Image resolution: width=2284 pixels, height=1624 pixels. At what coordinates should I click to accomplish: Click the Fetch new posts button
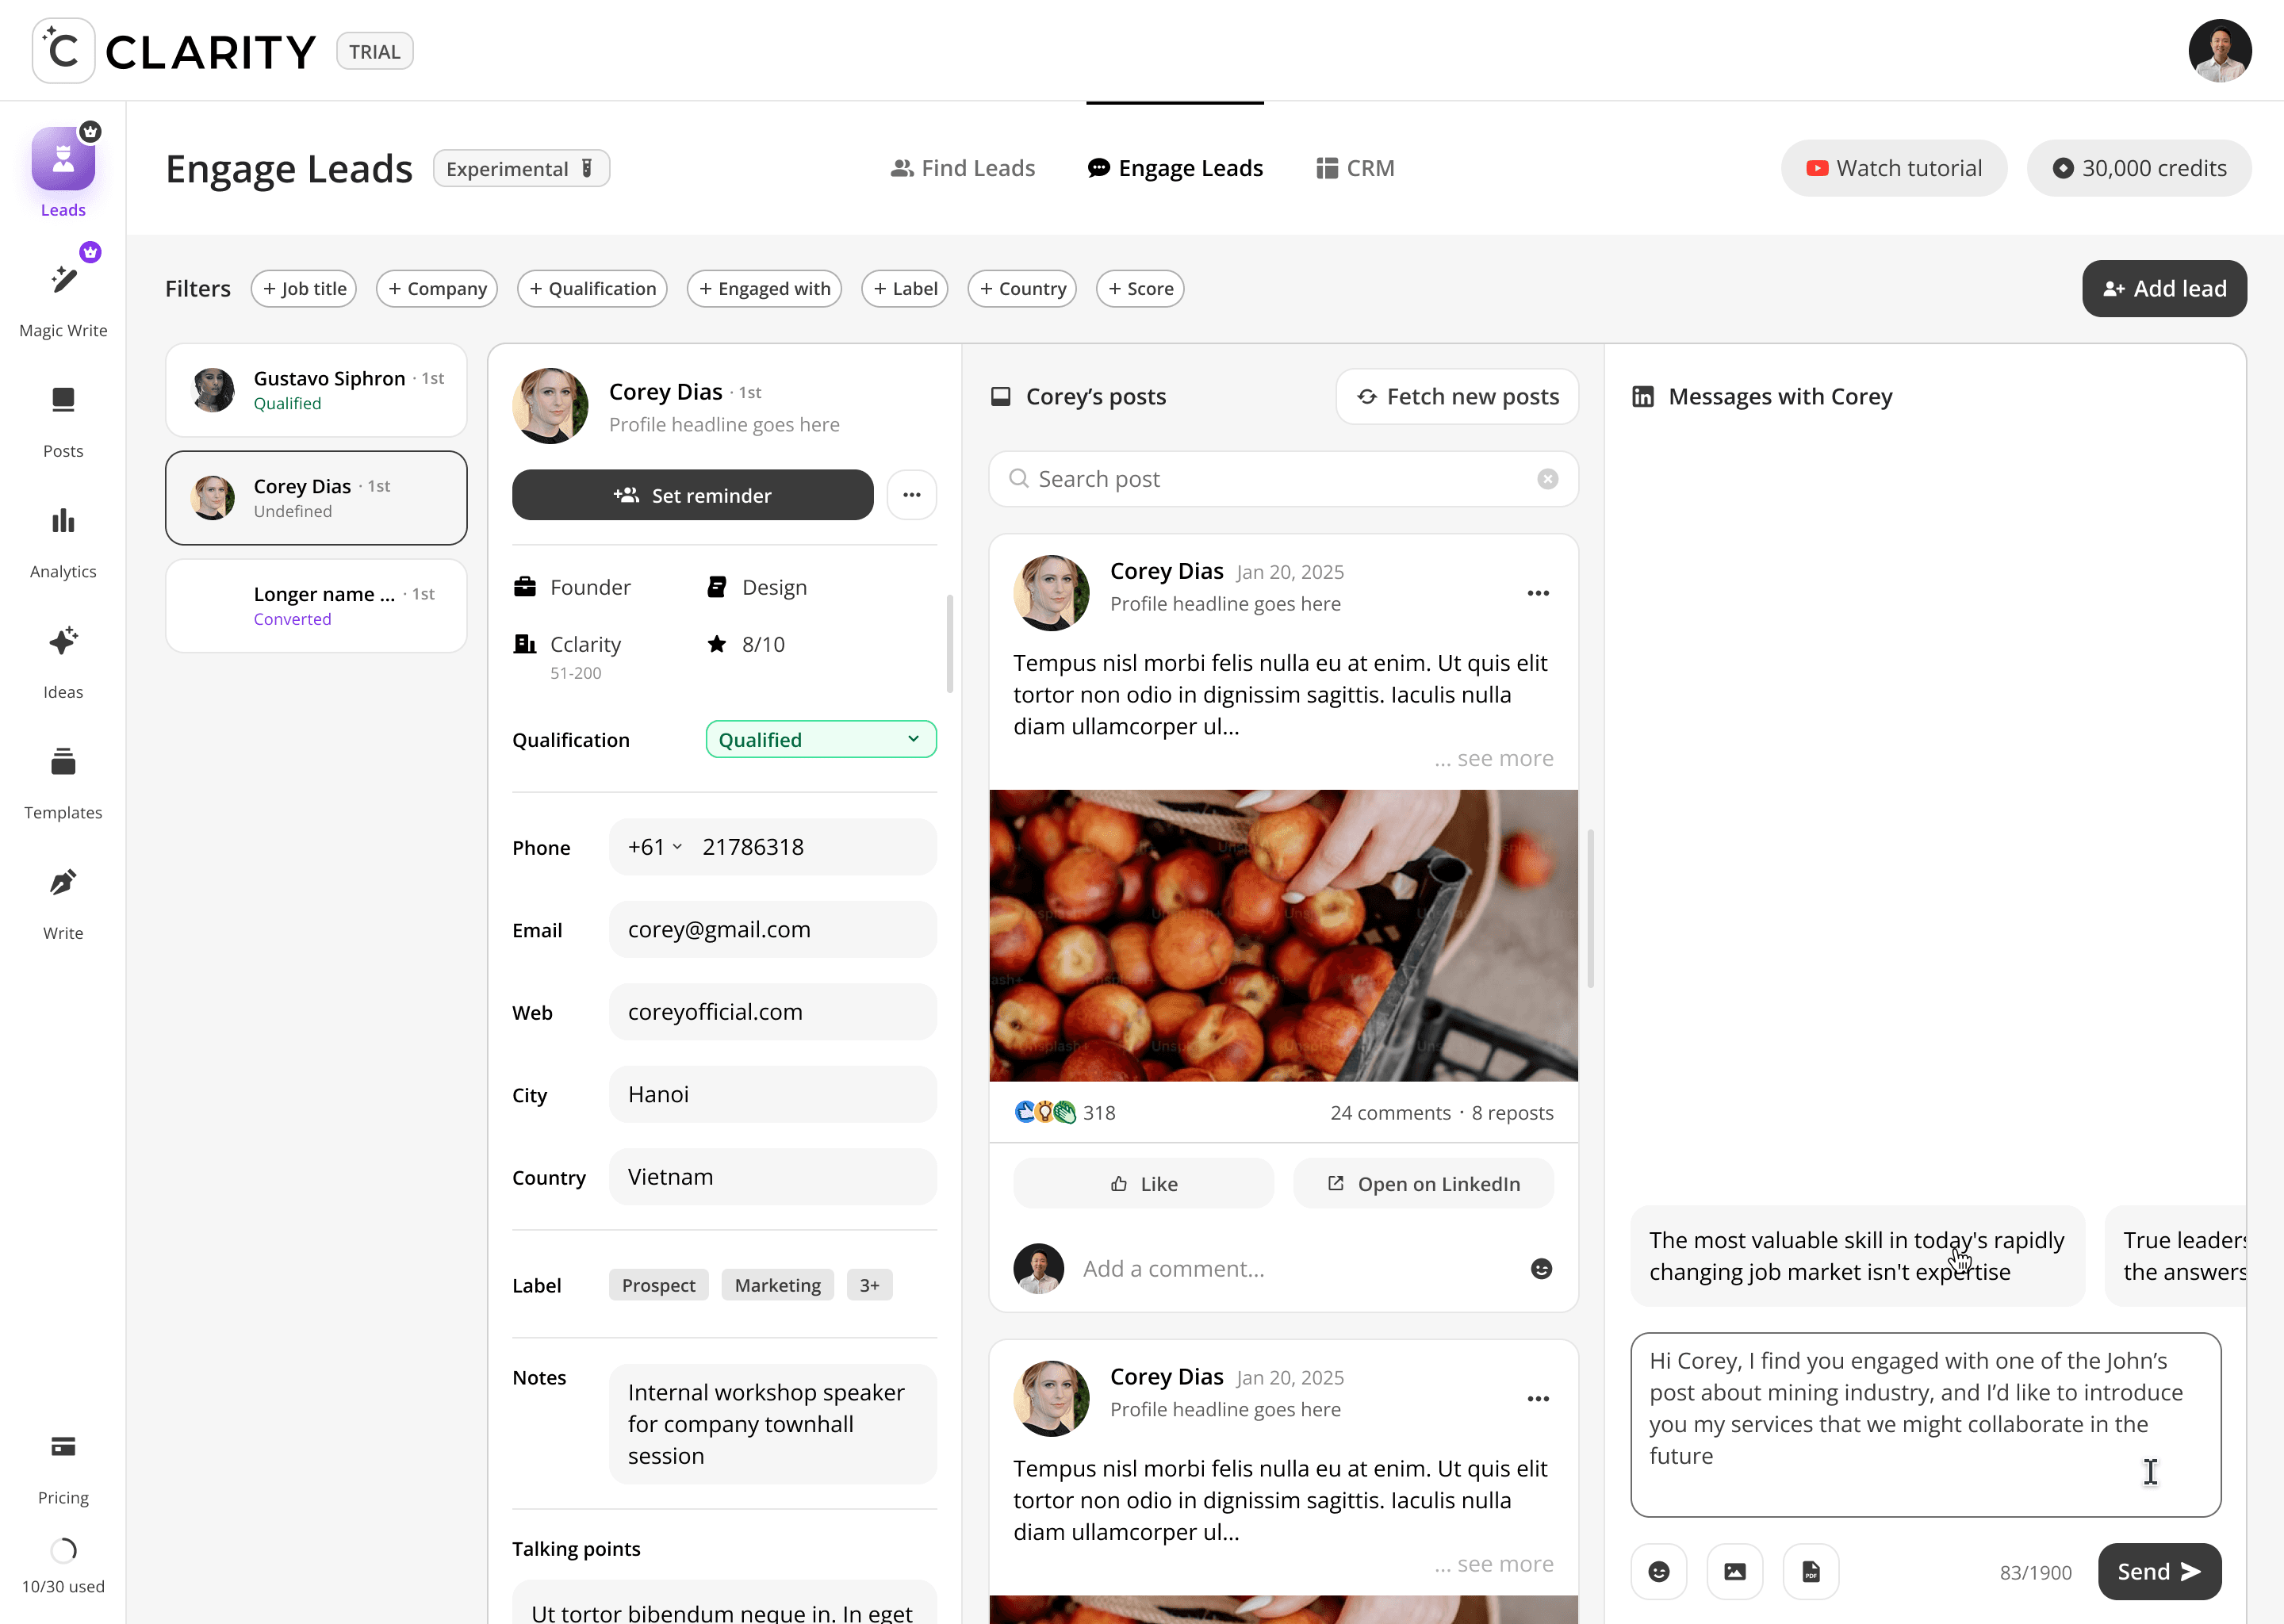coord(1457,397)
